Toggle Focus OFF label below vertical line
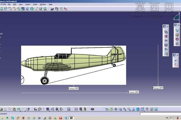The image size is (181, 120). tap(158, 88)
